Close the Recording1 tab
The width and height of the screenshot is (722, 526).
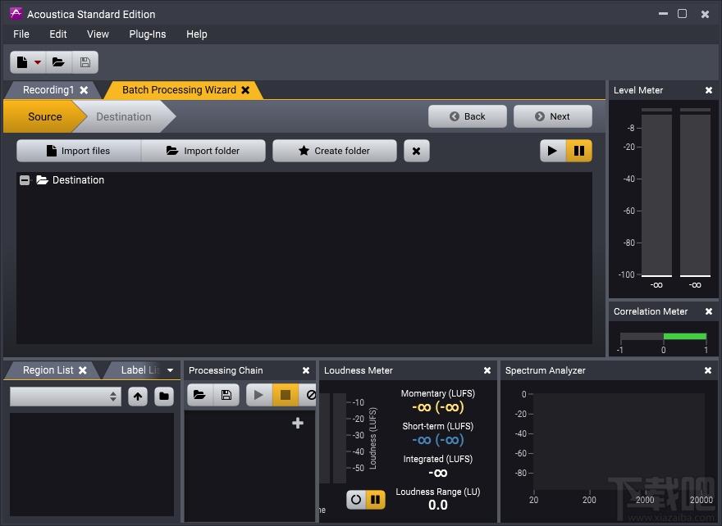click(x=84, y=90)
